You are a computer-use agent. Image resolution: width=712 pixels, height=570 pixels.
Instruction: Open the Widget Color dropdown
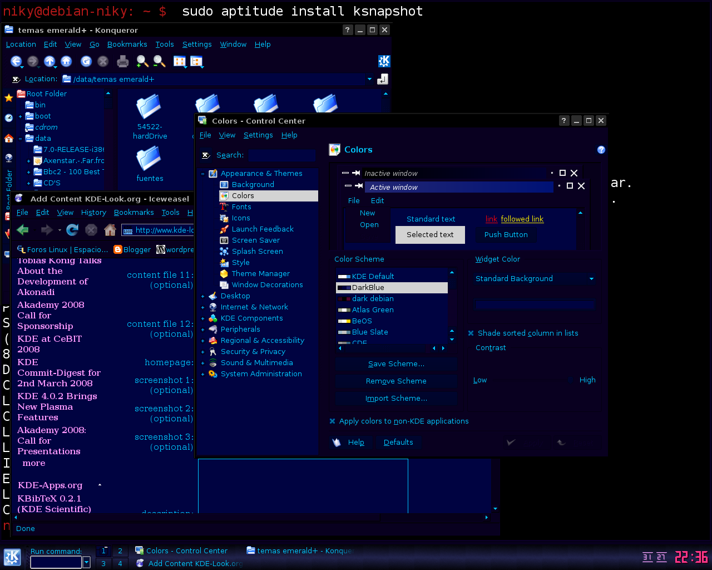click(535, 278)
